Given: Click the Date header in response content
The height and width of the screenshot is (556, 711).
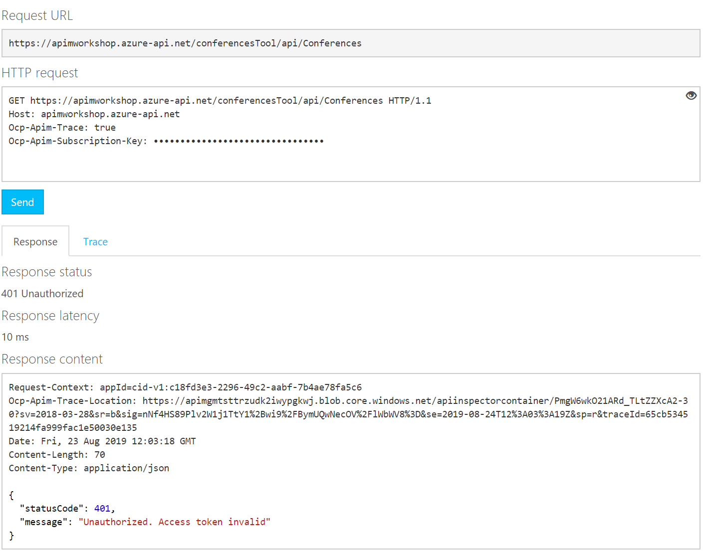Looking at the screenshot, I should (102, 441).
